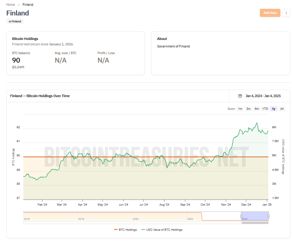Go to Home breadcrumb link
The width and height of the screenshot is (292, 241).
tap(11, 5)
